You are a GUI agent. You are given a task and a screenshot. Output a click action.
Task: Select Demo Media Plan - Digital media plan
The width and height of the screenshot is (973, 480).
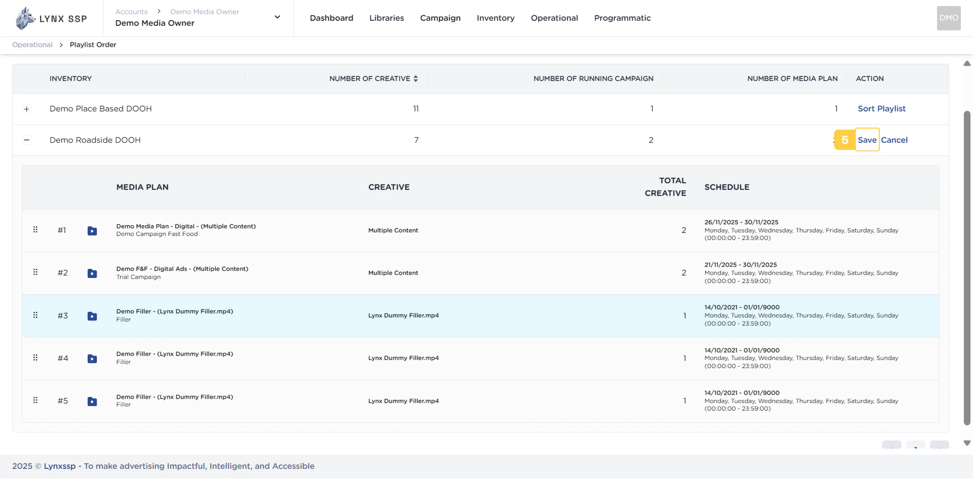pos(186,226)
